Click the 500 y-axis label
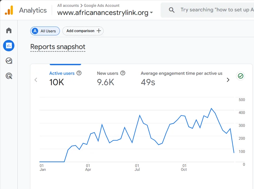The height and width of the screenshot is (189, 254). pyautogui.click(x=242, y=100)
